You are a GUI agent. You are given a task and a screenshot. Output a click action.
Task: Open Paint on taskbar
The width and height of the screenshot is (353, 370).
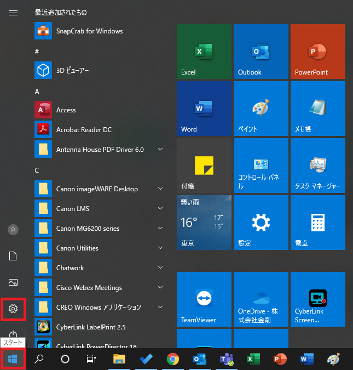(x=334, y=359)
